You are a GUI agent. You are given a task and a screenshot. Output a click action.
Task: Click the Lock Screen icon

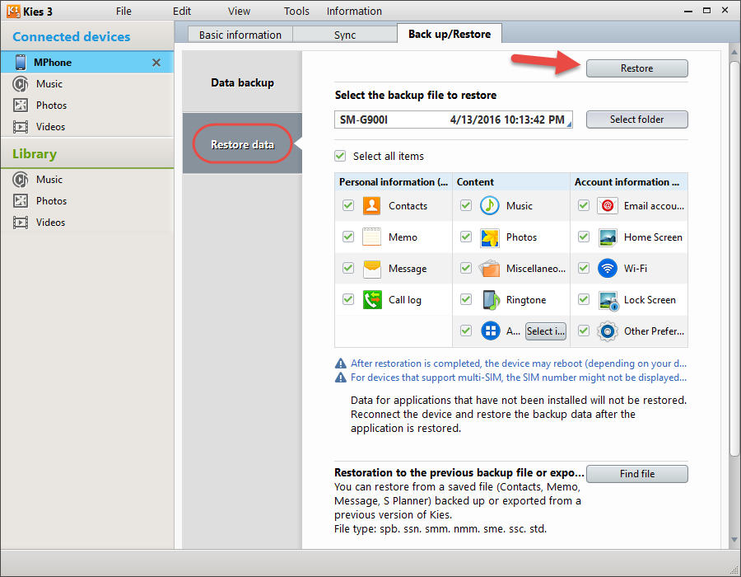pyautogui.click(x=608, y=300)
